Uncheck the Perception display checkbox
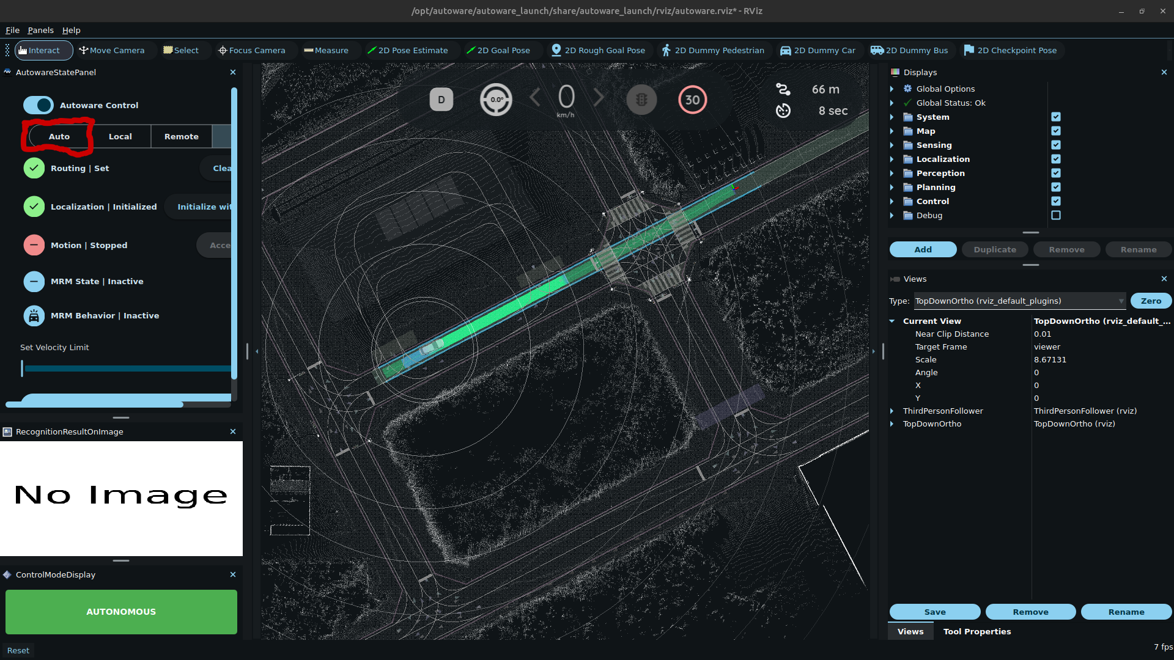1174x660 pixels. click(x=1056, y=173)
